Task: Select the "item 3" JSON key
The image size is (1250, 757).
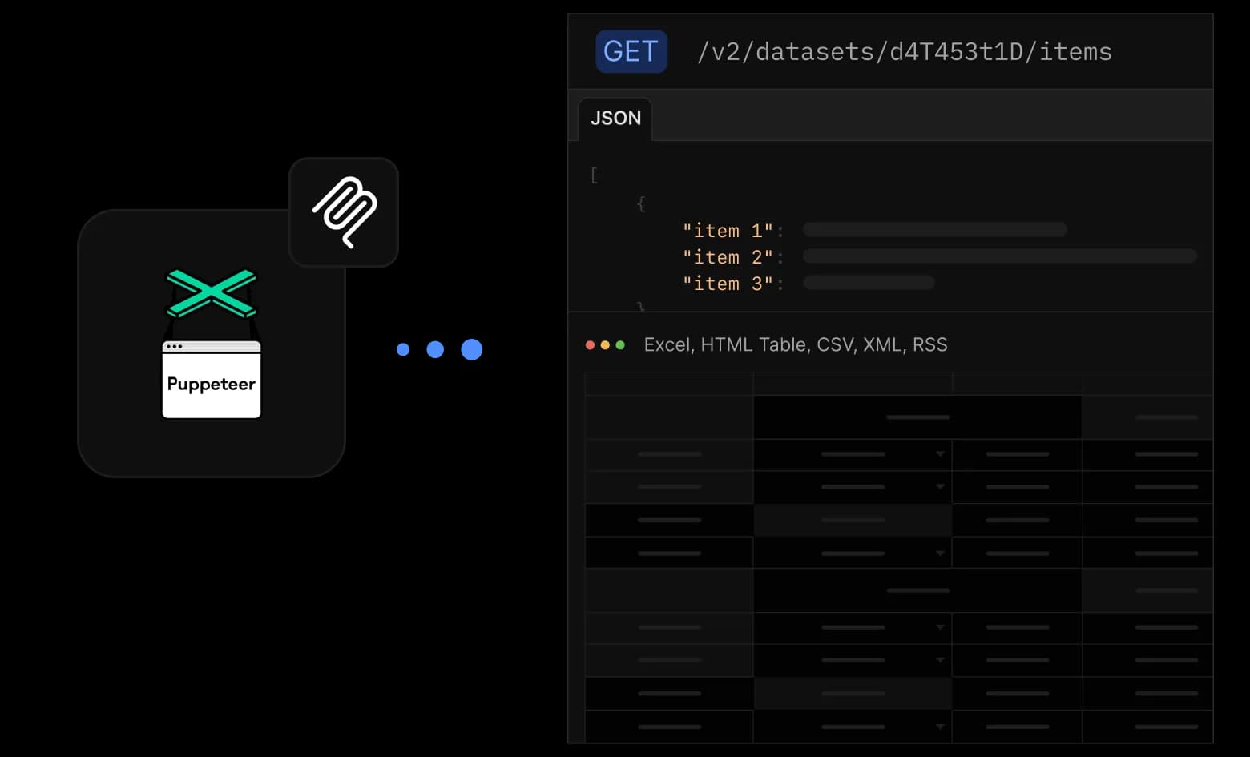Action: 728,284
